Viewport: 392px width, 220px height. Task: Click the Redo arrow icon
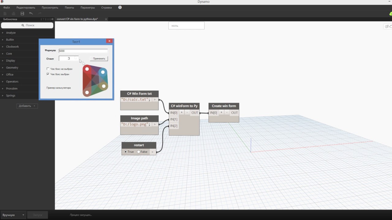point(40,13)
